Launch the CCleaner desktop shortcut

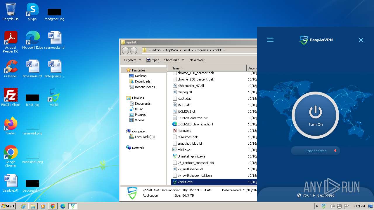pos(11,69)
